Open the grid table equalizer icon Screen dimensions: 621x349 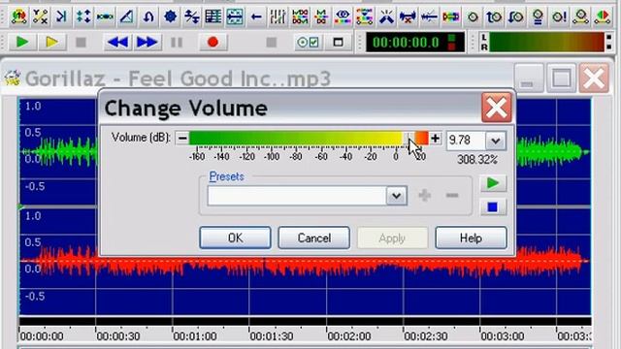(213, 16)
